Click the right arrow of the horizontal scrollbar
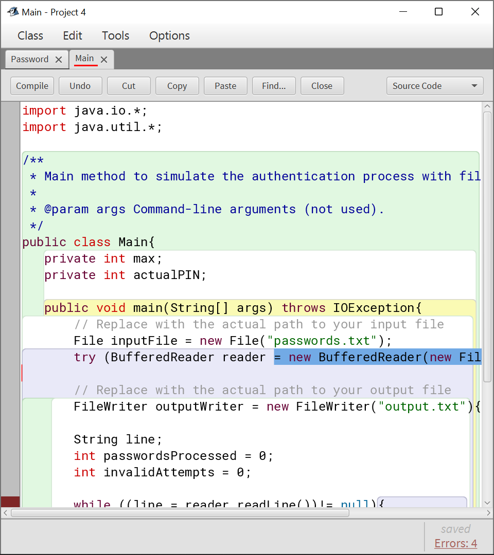The width and height of the screenshot is (494, 555). point(489,512)
